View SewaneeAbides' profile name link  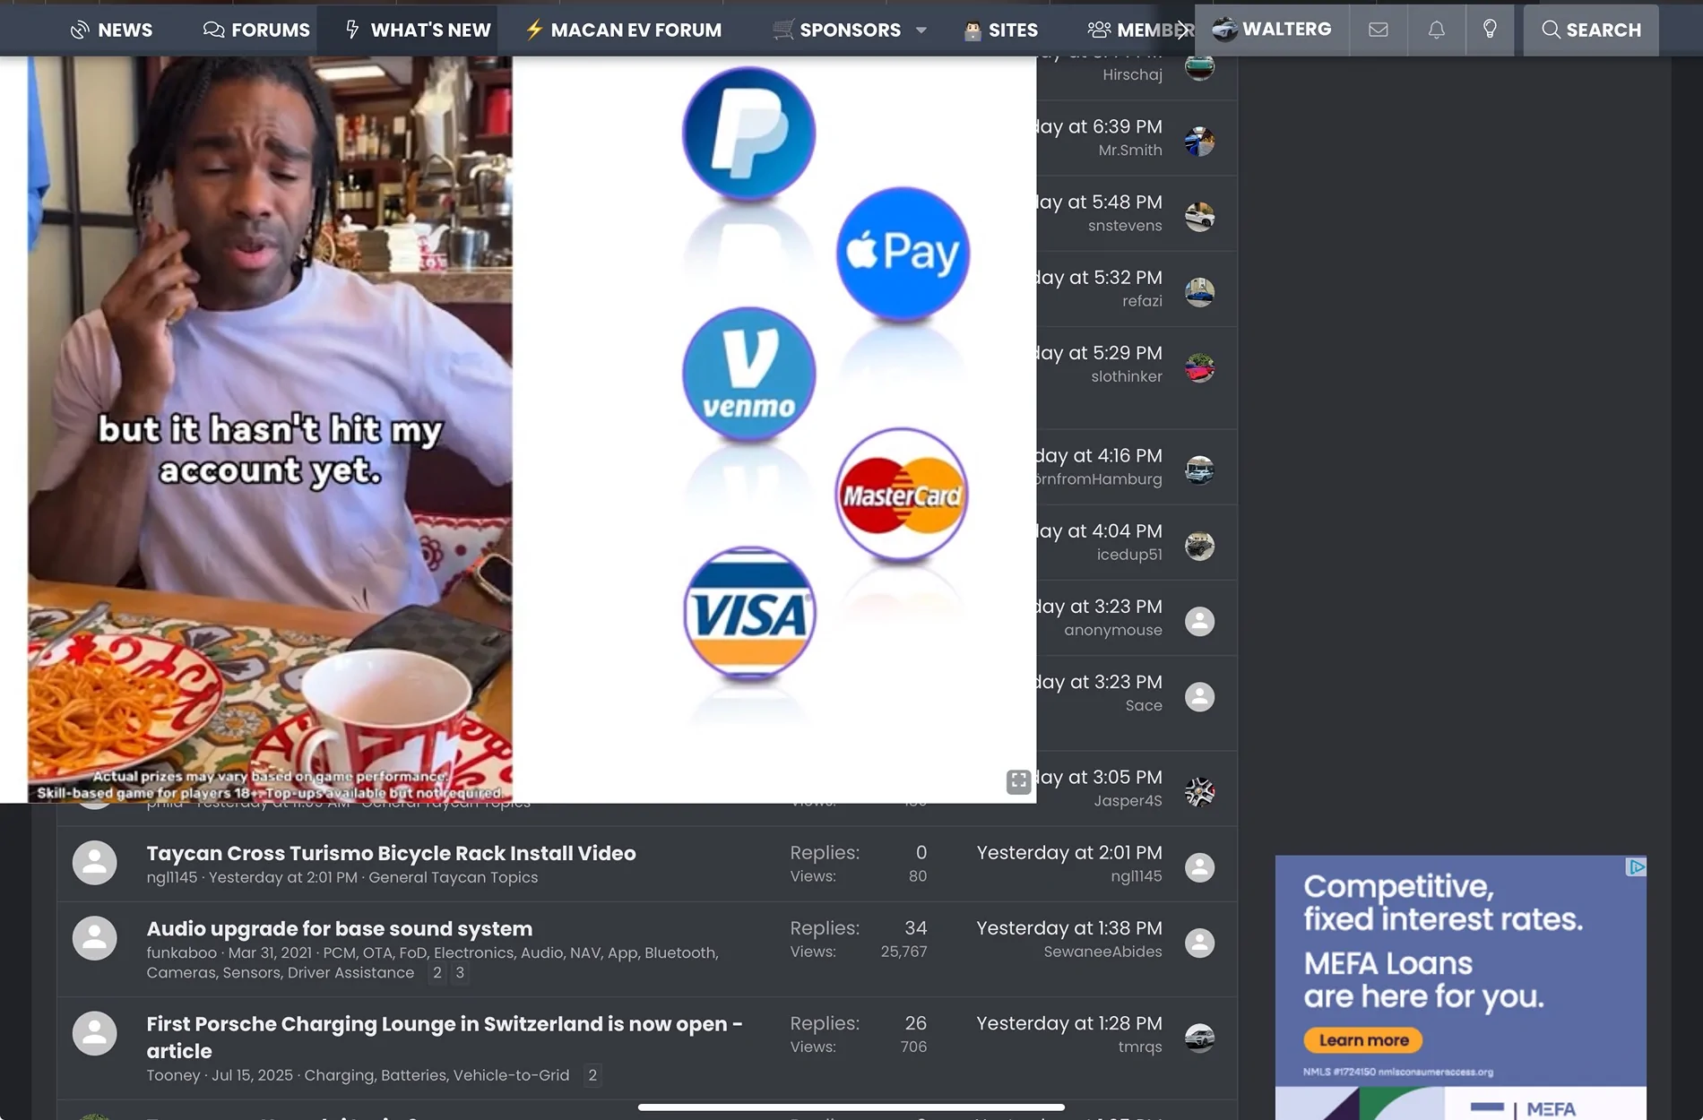point(1102,952)
